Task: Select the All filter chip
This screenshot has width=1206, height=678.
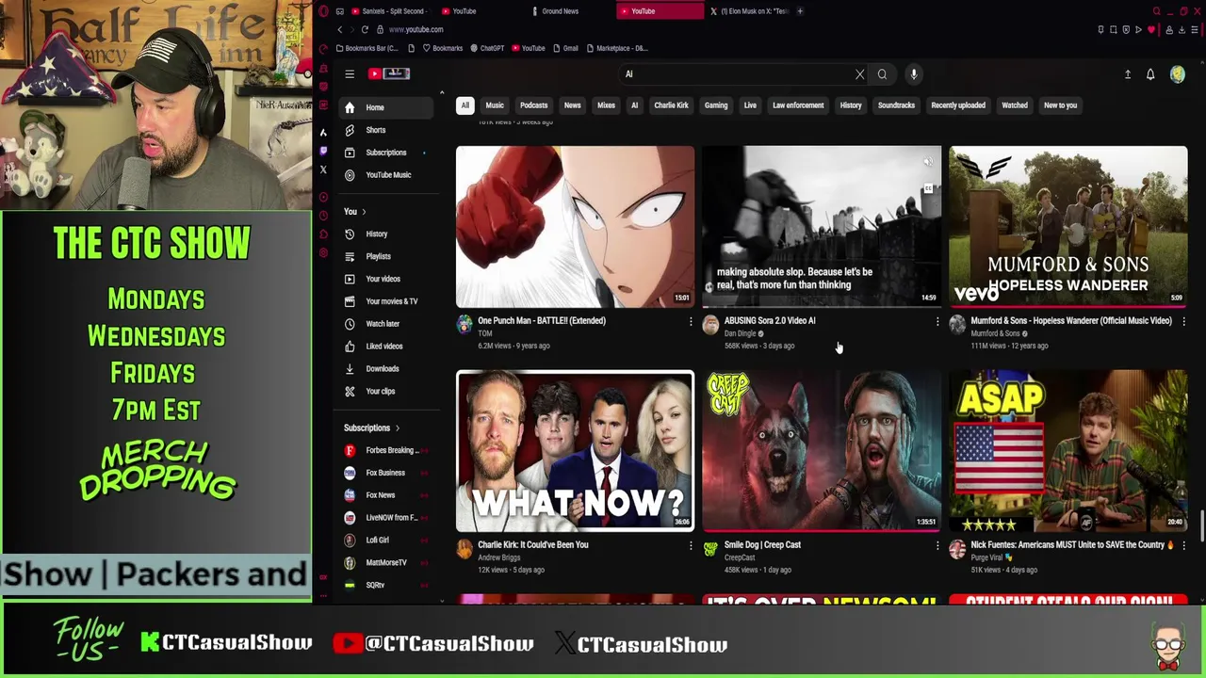Action: click(464, 105)
